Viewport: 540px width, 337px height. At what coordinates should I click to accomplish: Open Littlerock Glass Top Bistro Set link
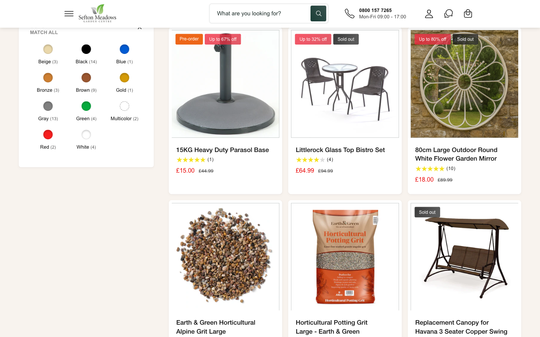coord(340,150)
